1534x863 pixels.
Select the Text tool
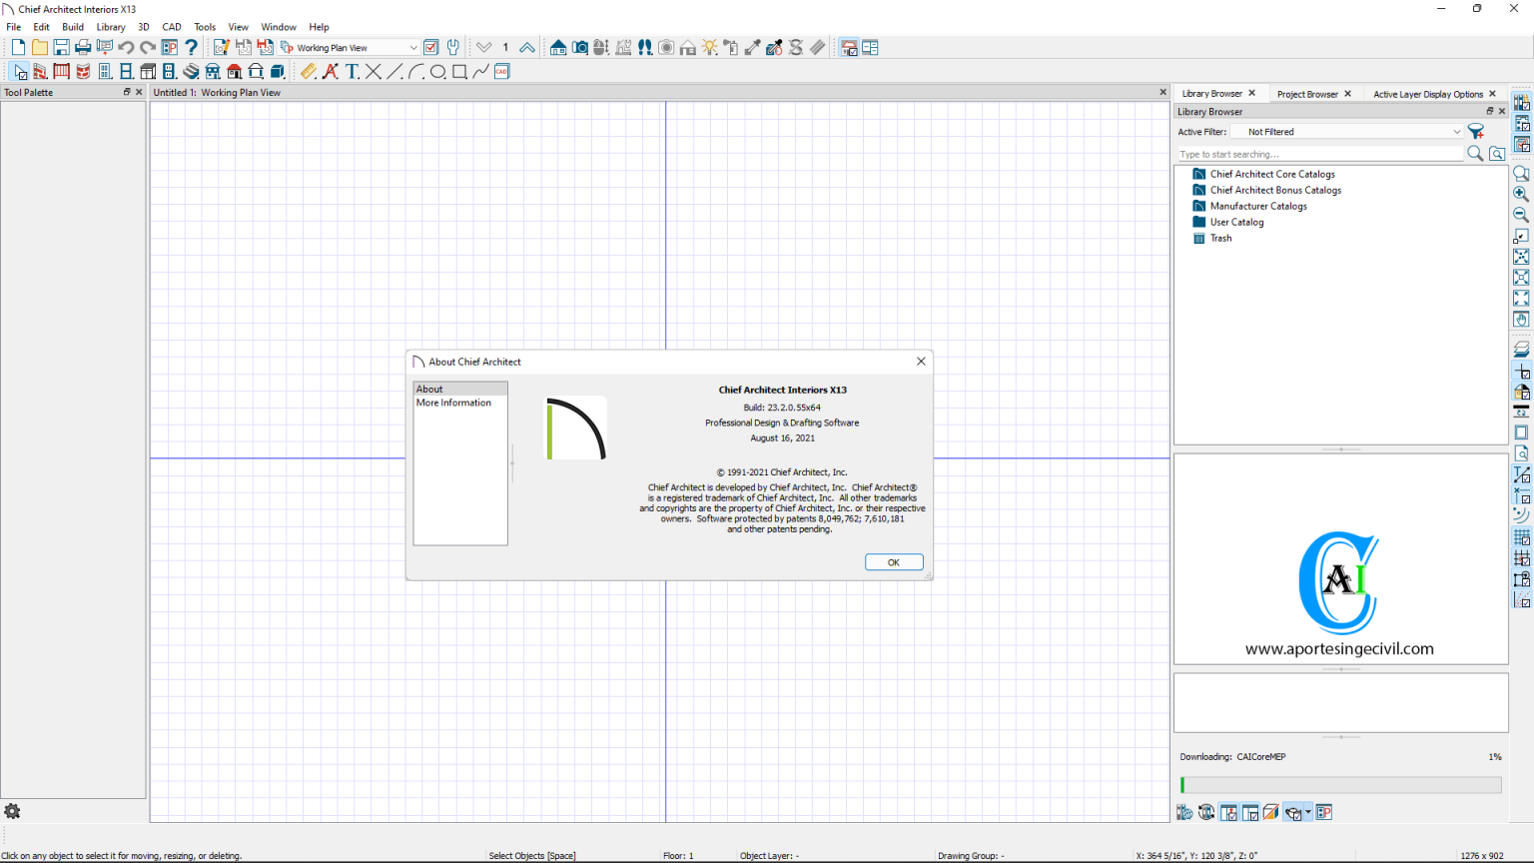[x=352, y=71]
